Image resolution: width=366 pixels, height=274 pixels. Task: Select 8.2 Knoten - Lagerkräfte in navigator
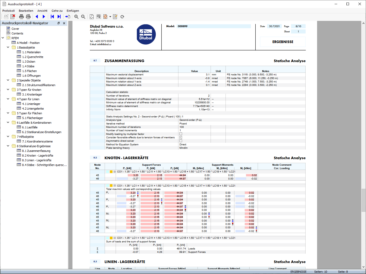pos(37,156)
